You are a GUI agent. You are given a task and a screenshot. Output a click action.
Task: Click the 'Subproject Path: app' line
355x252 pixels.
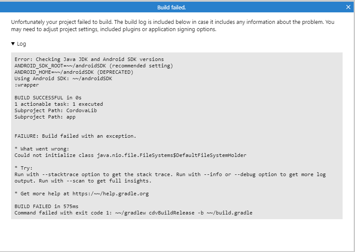click(45, 117)
